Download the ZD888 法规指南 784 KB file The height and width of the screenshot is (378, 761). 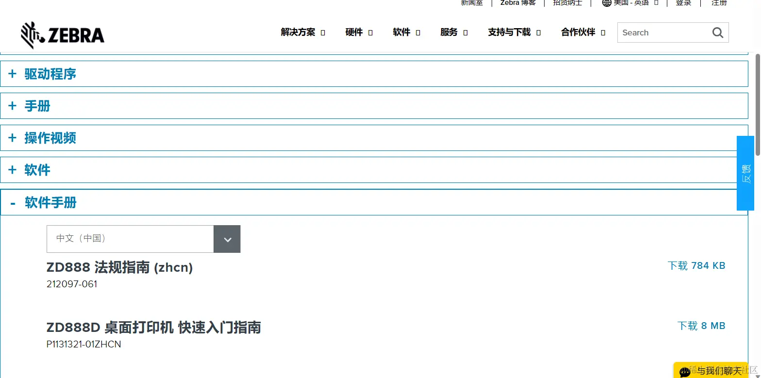[696, 266]
